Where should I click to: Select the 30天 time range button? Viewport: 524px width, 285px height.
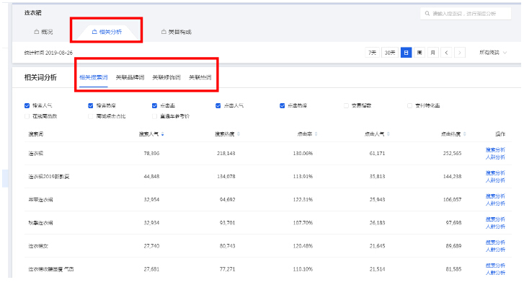pyautogui.click(x=390, y=53)
